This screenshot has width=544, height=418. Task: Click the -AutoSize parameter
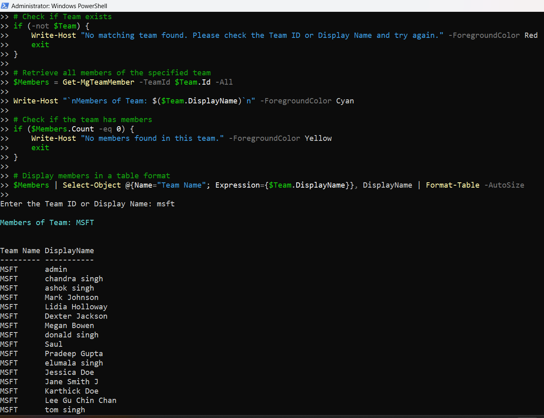[504, 185]
